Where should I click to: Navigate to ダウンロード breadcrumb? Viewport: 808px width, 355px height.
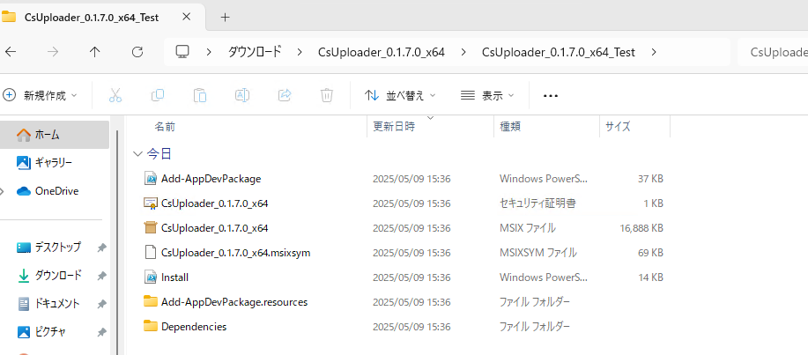click(x=255, y=52)
